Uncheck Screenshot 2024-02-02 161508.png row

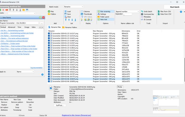click(x=49, y=67)
